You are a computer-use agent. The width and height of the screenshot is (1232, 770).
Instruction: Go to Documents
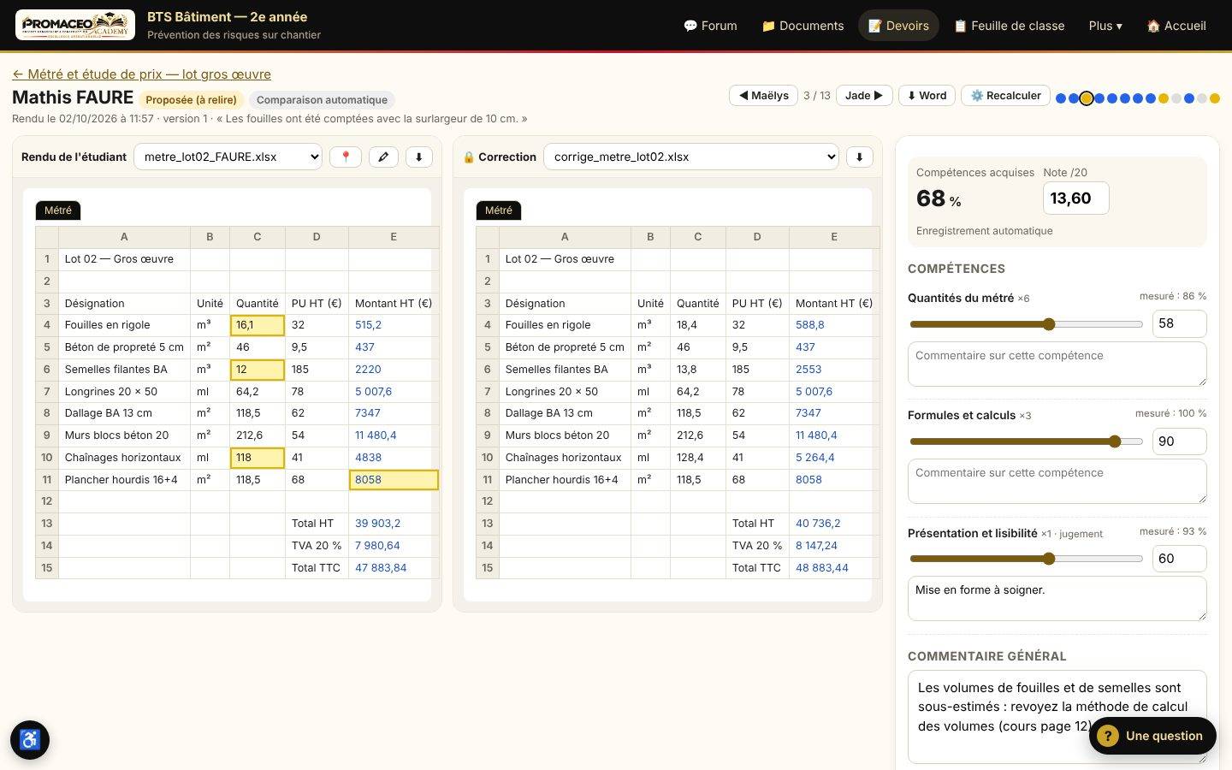(803, 26)
